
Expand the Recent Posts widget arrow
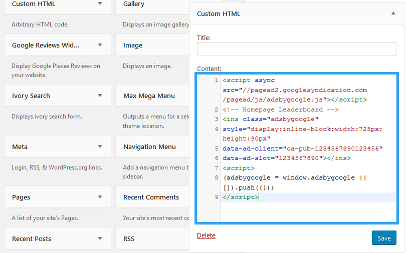[x=100, y=238]
